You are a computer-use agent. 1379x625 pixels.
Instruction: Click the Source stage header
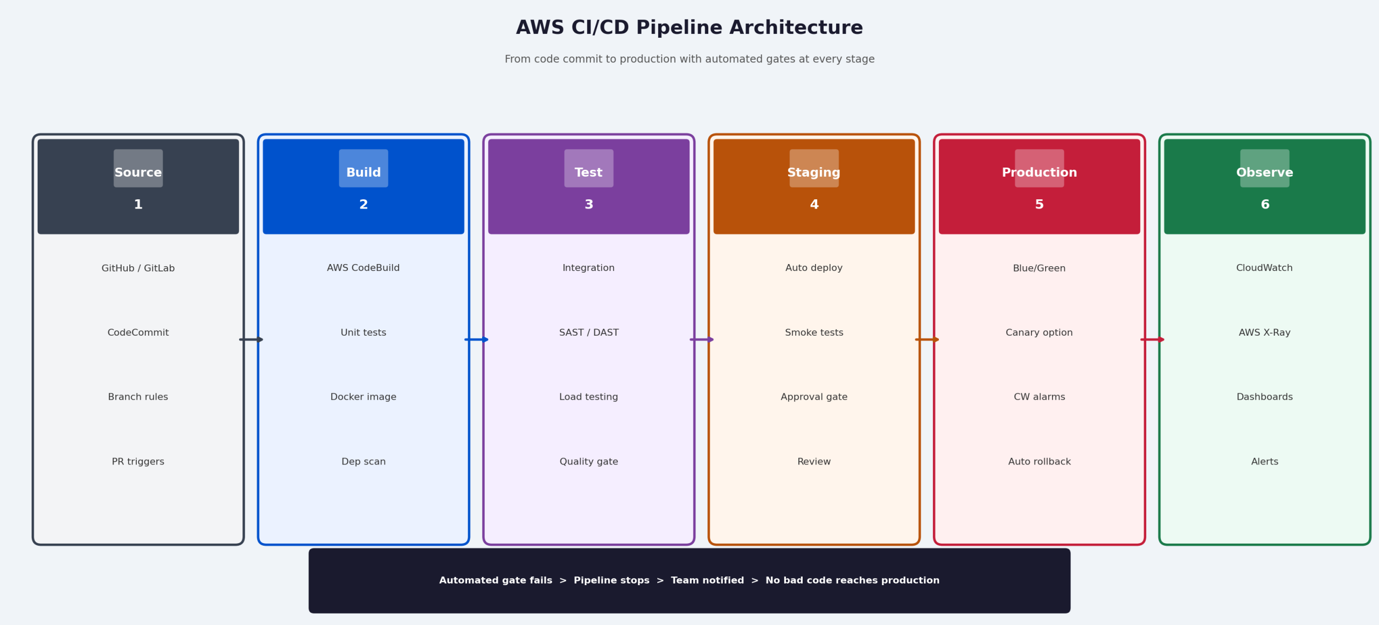click(x=138, y=186)
